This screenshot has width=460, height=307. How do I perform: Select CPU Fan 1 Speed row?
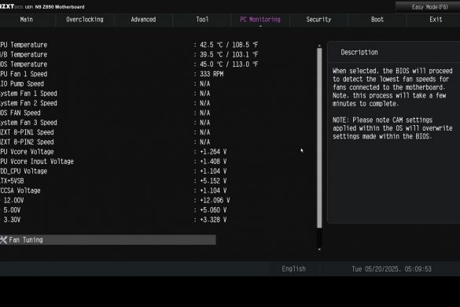pyautogui.click(x=112, y=74)
